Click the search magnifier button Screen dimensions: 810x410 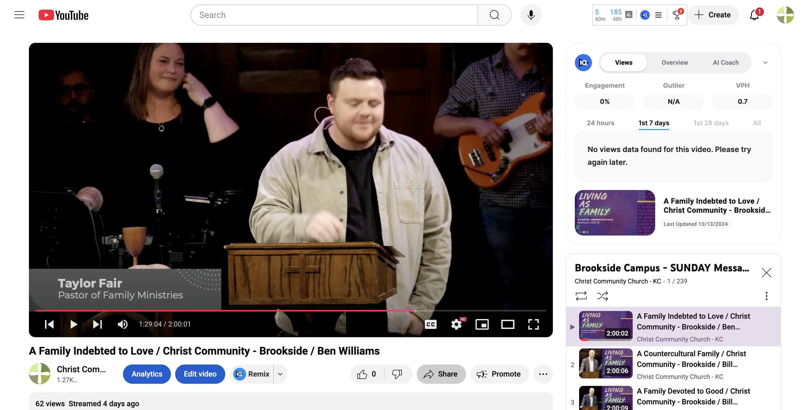(x=494, y=15)
